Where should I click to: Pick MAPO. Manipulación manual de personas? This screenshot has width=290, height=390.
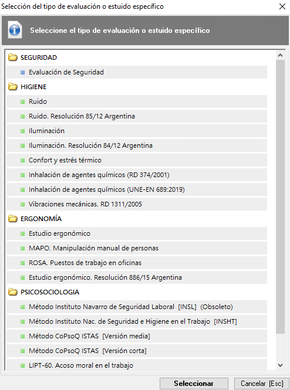click(137, 248)
